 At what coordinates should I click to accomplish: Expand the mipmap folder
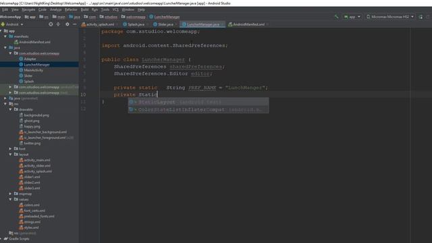coord(11,194)
